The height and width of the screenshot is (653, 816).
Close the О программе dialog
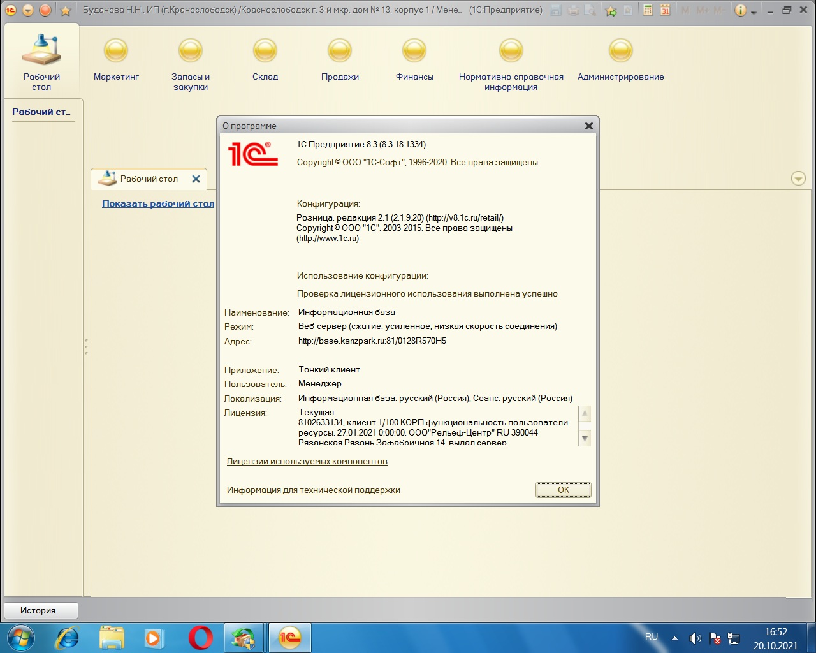coord(589,126)
